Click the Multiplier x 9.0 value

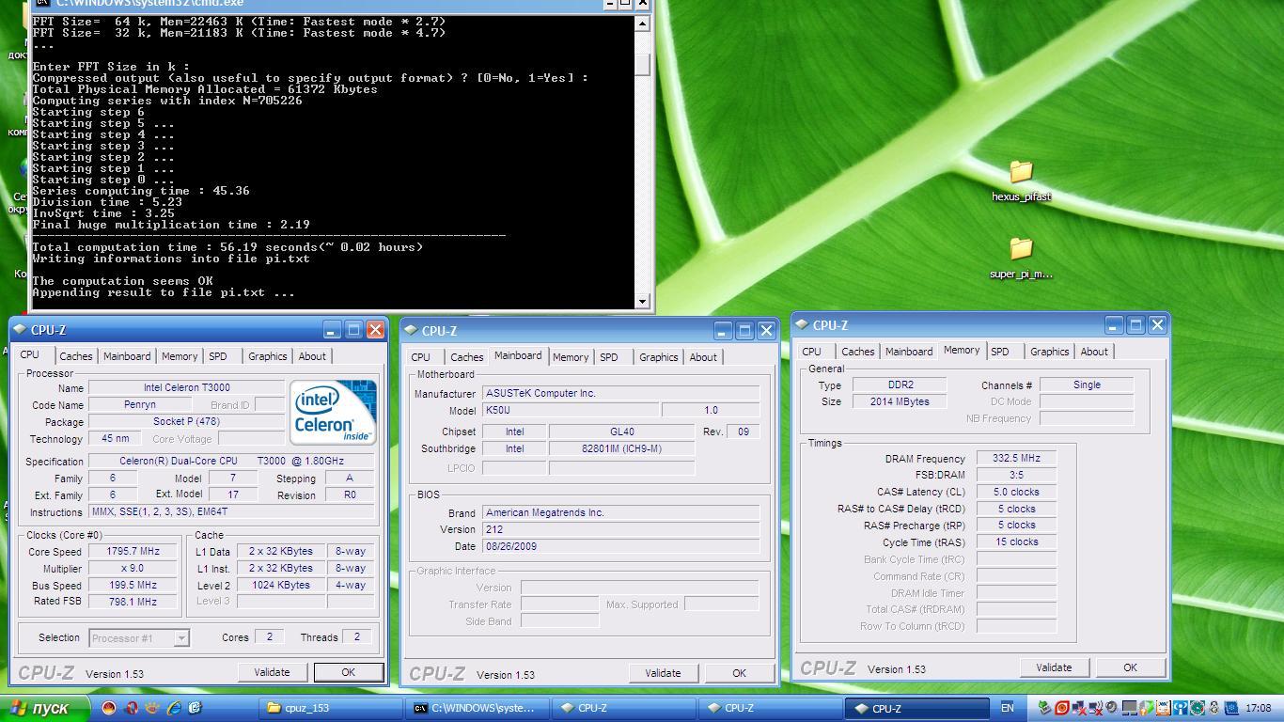point(133,569)
